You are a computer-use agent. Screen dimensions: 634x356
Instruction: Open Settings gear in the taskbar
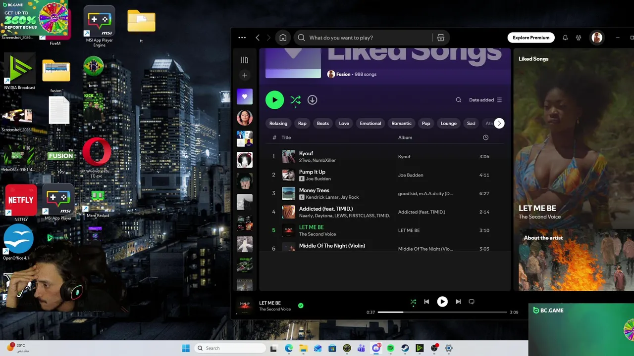(449, 348)
